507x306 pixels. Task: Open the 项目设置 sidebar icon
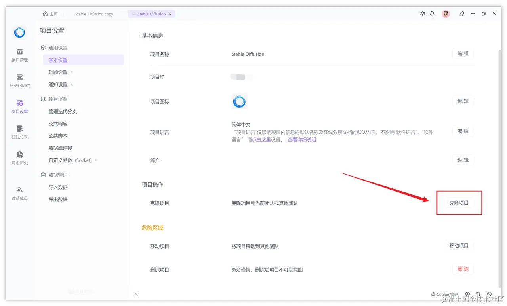(19, 107)
